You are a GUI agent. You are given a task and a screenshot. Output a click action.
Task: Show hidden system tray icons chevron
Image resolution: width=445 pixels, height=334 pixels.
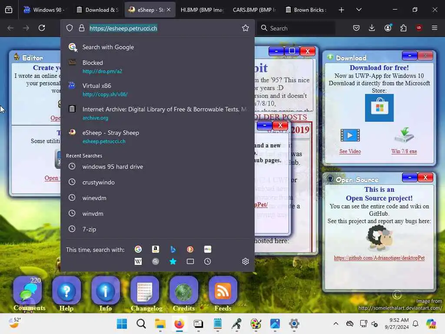pyautogui.click(x=336, y=324)
